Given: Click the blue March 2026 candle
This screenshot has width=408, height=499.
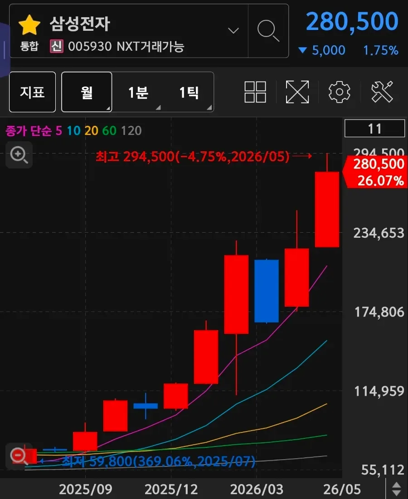Looking at the screenshot, I should coord(267,291).
